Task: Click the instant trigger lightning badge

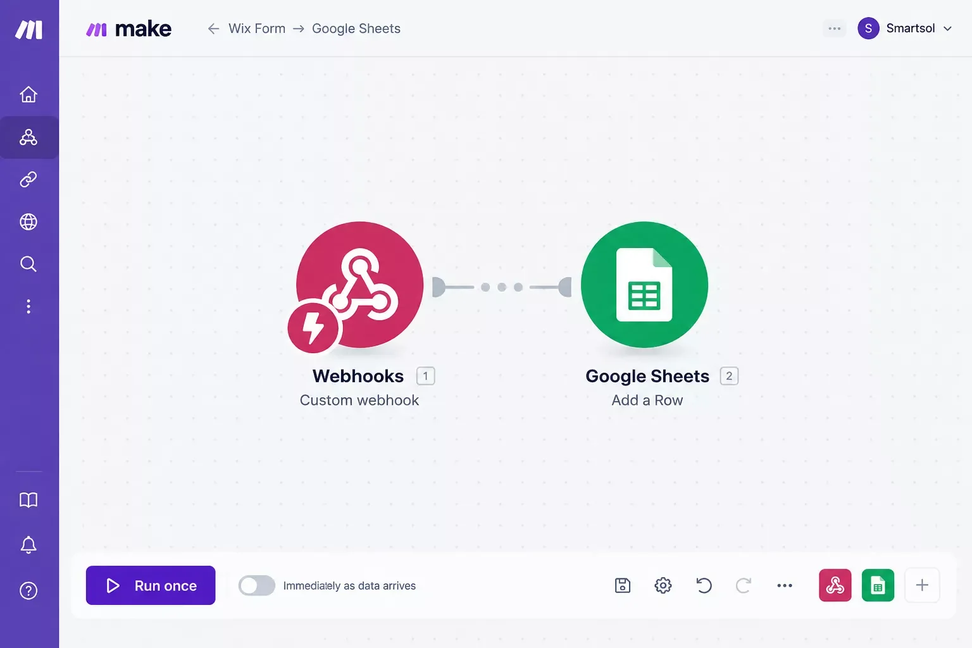Action: pos(313,327)
